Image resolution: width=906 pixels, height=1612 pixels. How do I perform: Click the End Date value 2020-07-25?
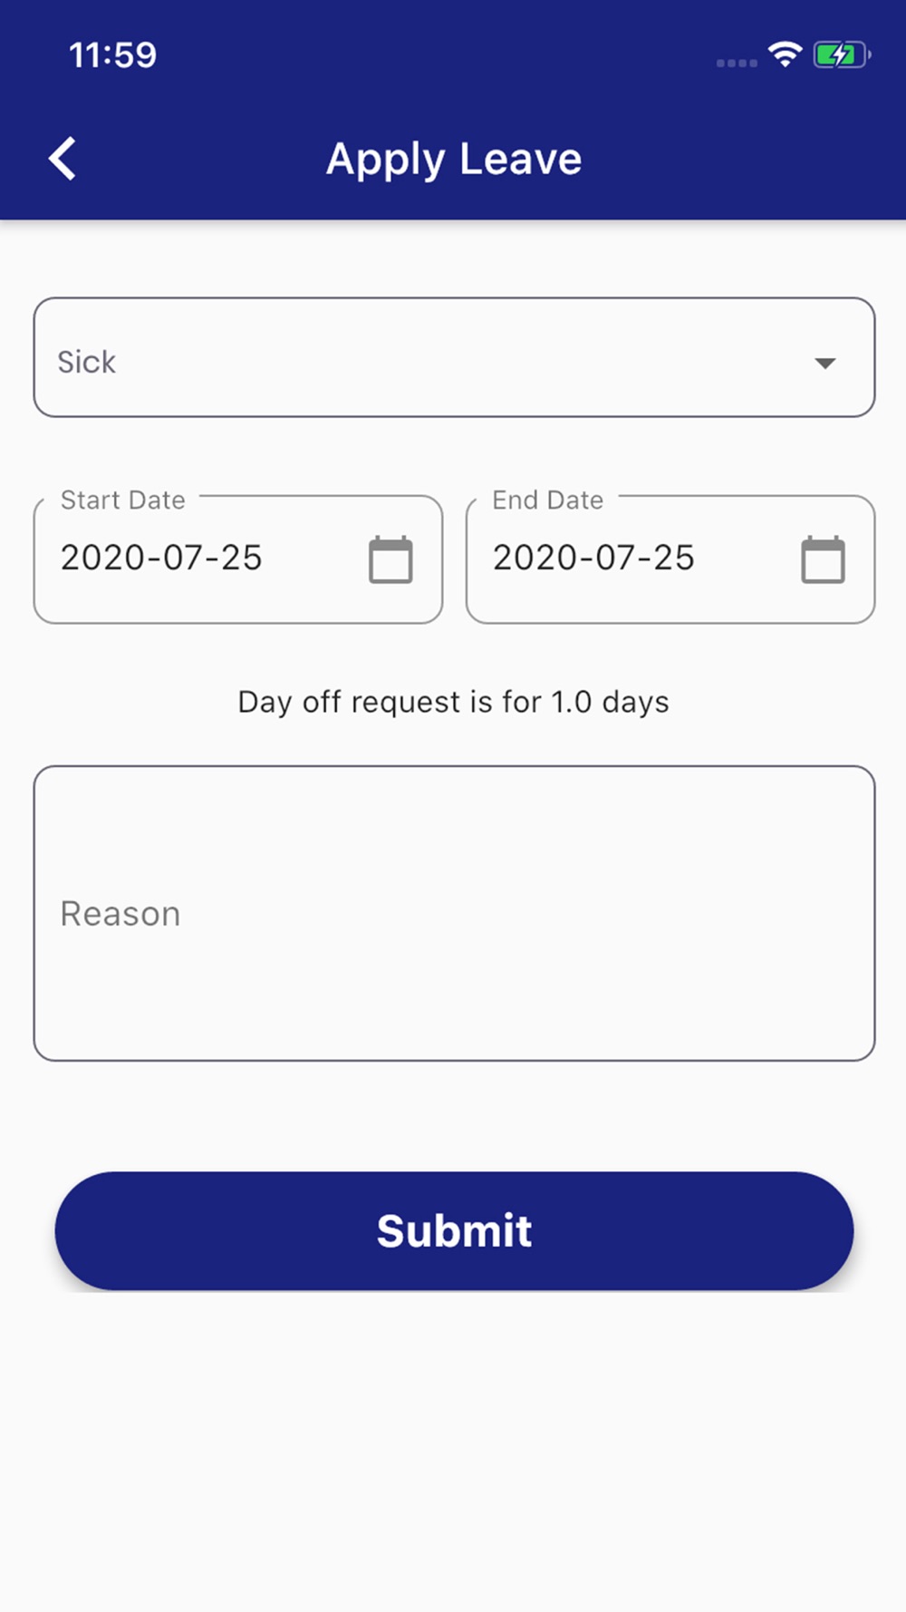(x=593, y=558)
